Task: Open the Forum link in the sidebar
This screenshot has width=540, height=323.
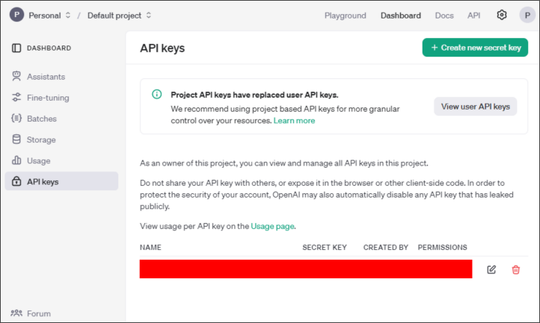Action: [x=39, y=313]
